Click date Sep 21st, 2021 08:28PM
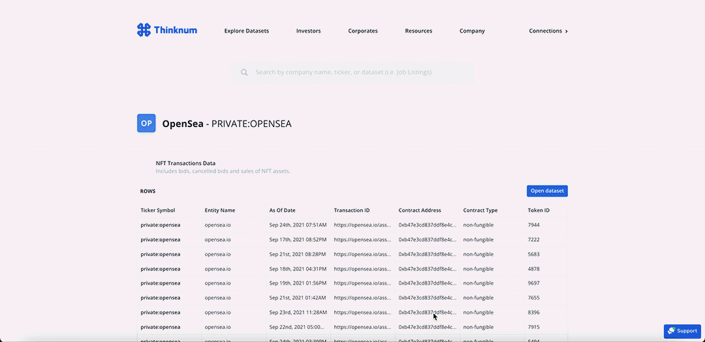705x342 pixels. 298,254
